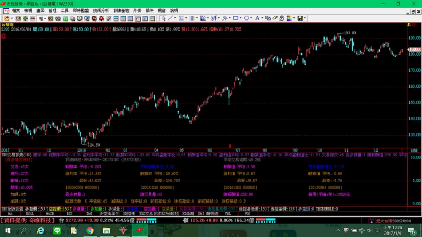Image resolution: width=422 pixels, height=237 pixels.
Task: Click the 總報酬值:250.99 statistic text
Action: point(238,194)
